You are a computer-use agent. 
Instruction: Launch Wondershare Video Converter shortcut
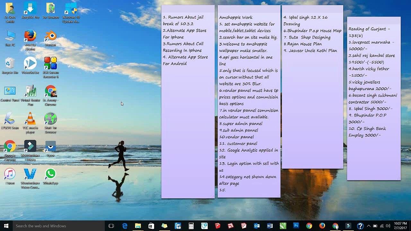(x=30, y=178)
